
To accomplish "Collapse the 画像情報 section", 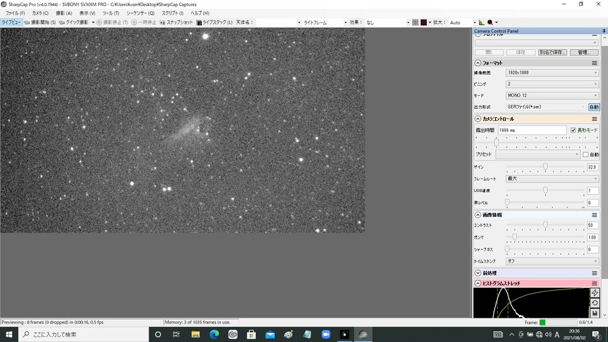I will click(478, 215).
